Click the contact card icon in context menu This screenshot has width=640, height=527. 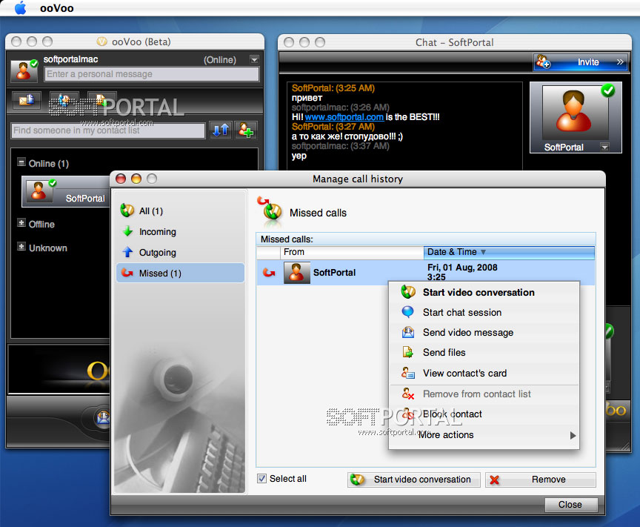[407, 373]
